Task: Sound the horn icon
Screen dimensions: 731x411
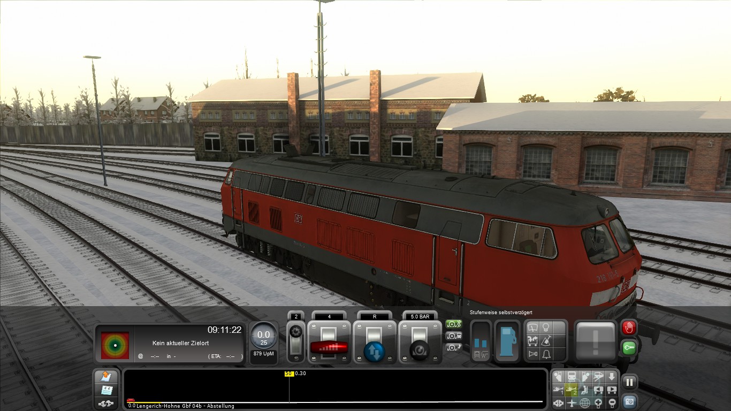Action: [533, 354]
